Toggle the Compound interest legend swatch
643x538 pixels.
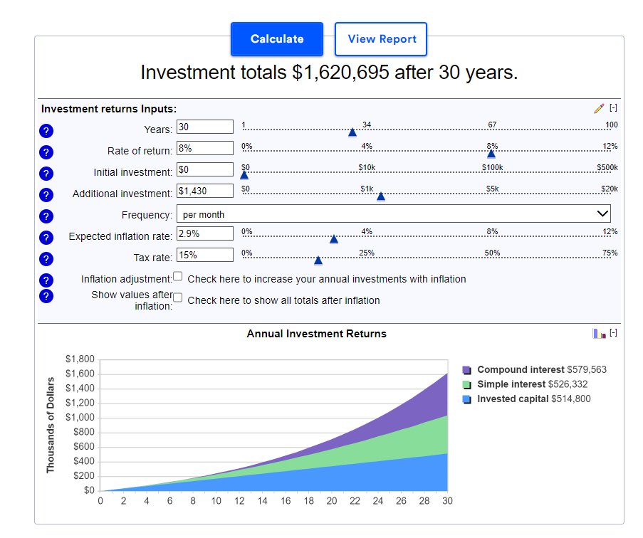pos(467,370)
